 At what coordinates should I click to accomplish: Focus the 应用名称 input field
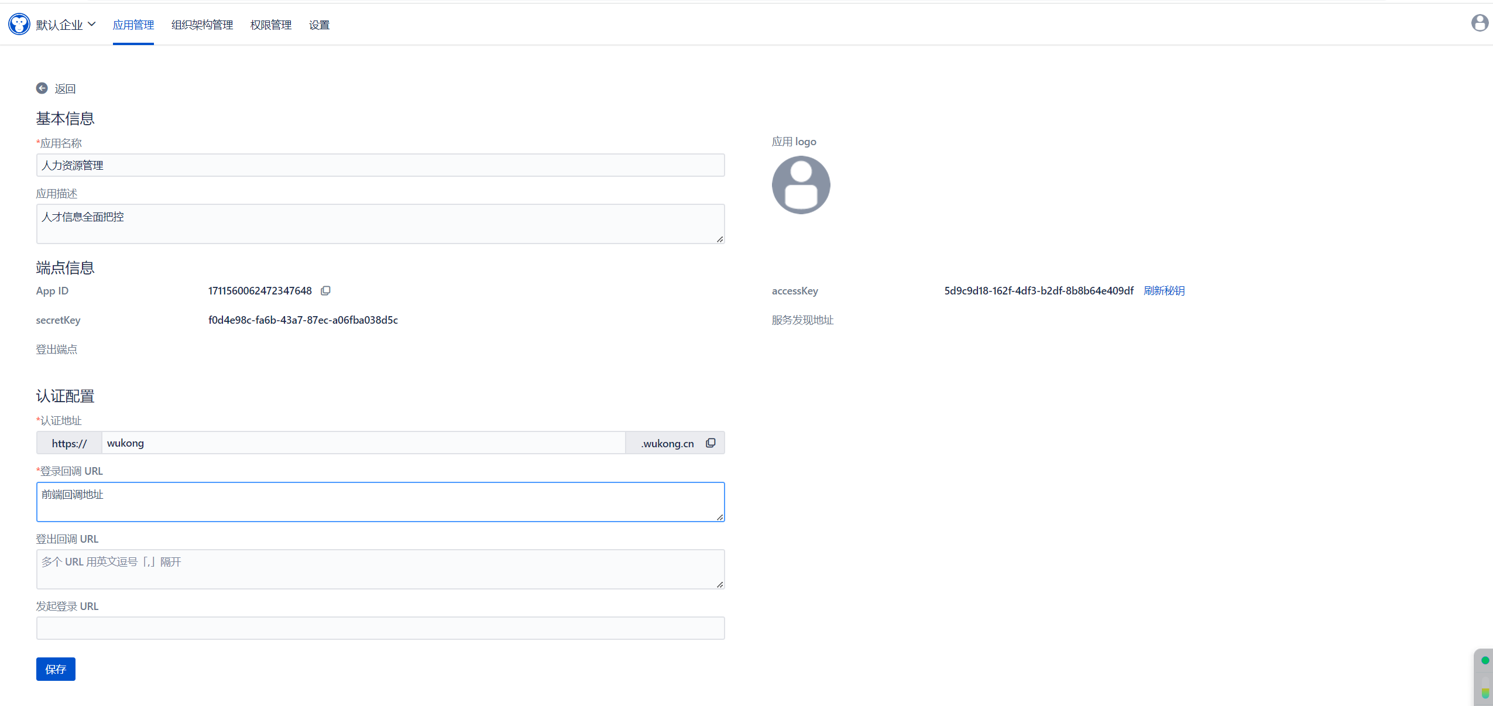click(380, 165)
